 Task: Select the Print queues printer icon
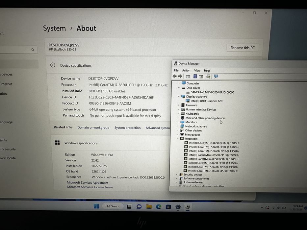point(182,134)
